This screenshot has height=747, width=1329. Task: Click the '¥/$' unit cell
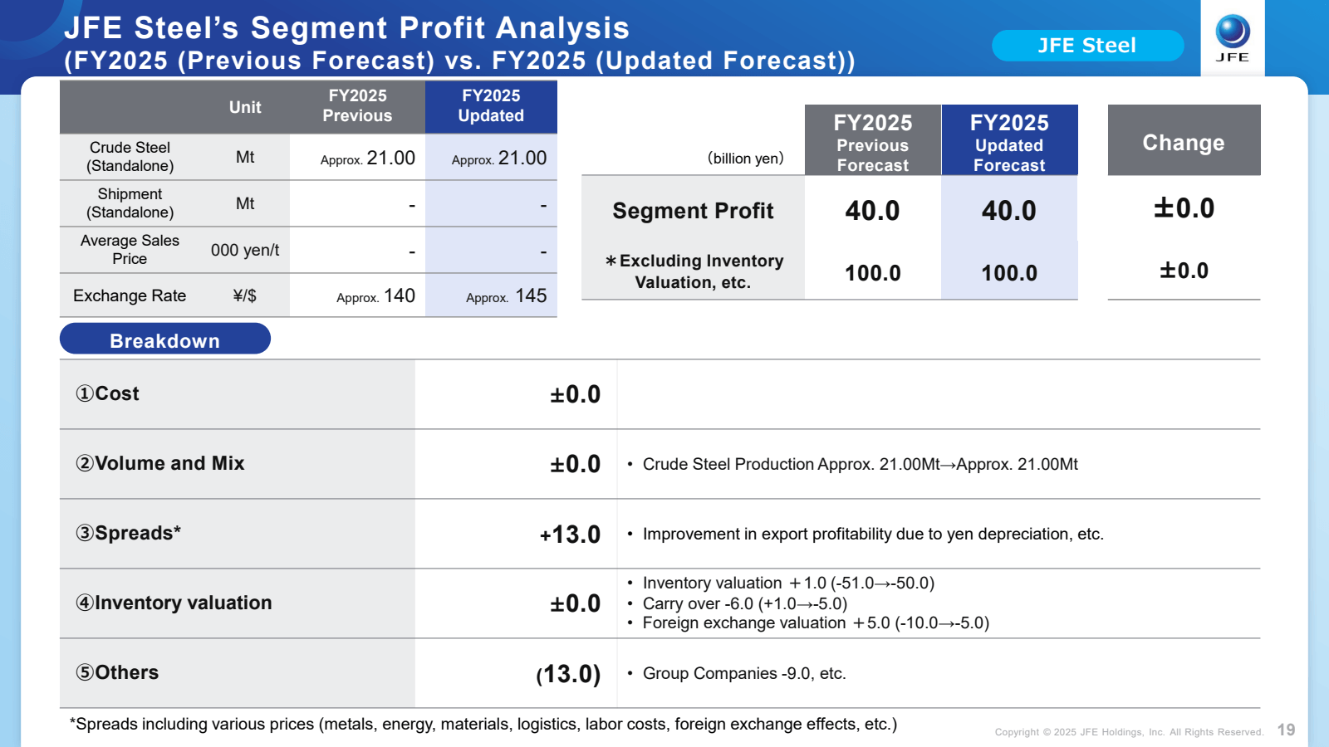click(x=245, y=296)
